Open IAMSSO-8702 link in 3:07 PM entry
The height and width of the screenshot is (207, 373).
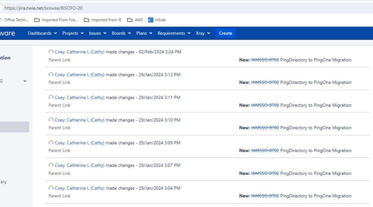click(265, 173)
